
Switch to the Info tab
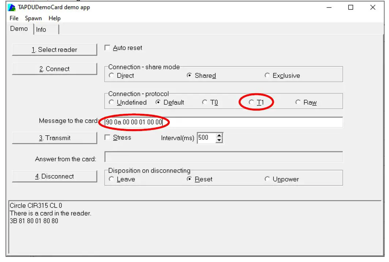[x=41, y=30]
